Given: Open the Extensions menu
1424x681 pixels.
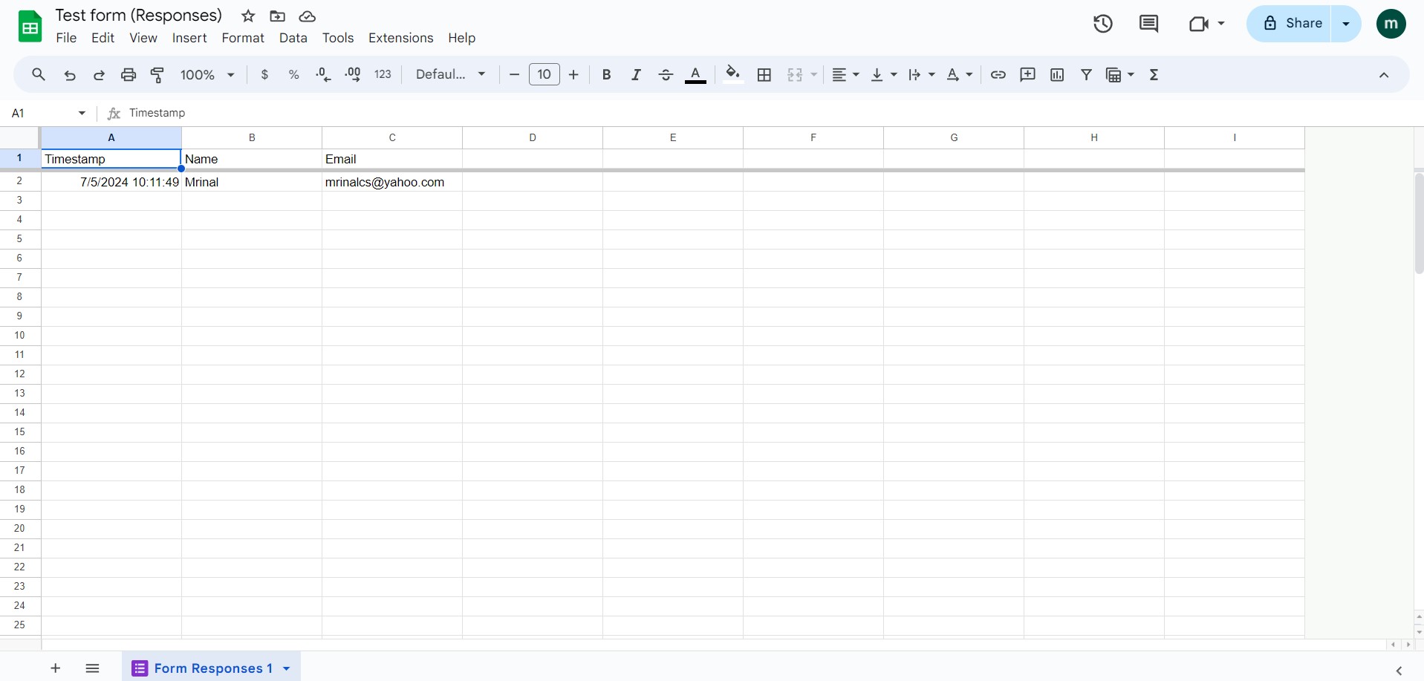Looking at the screenshot, I should [400, 38].
